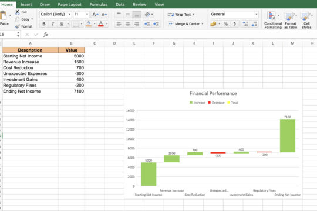Screen dimensions: 317x211
Task: Confirm formula entry checkmark icon
Action: tap(36, 35)
